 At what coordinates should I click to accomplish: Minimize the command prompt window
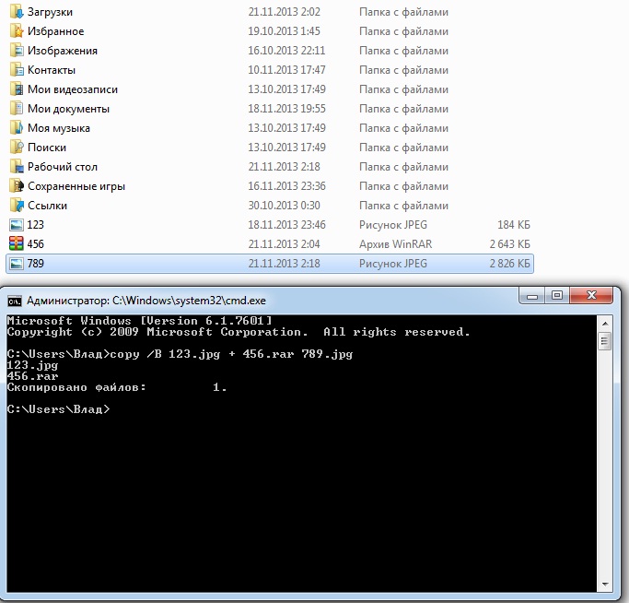coord(531,297)
